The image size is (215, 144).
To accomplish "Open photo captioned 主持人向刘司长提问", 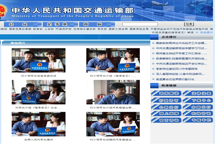I will coord(39,124).
